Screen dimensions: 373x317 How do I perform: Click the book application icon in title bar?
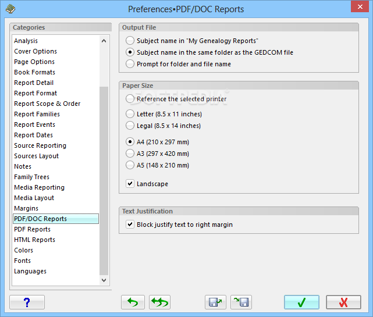(x=10, y=9)
